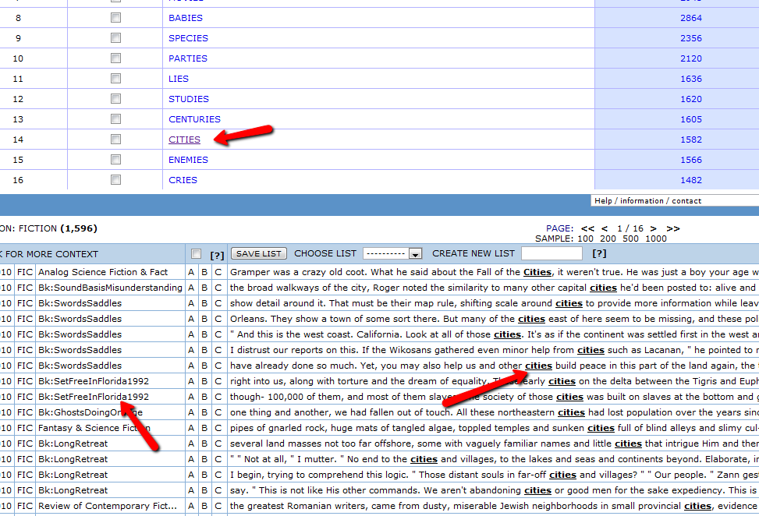The height and width of the screenshot is (516, 759).
Task: Click A in the Analog Science Fiction row
Action: coord(191,272)
